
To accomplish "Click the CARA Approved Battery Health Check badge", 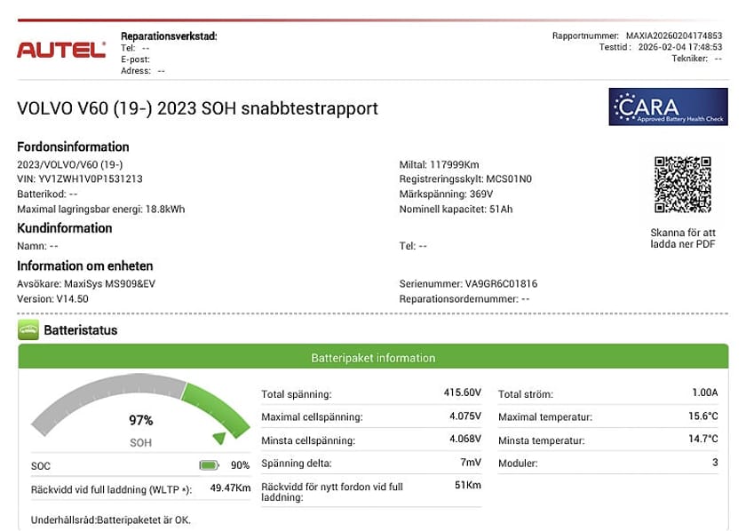I will 668,107.
